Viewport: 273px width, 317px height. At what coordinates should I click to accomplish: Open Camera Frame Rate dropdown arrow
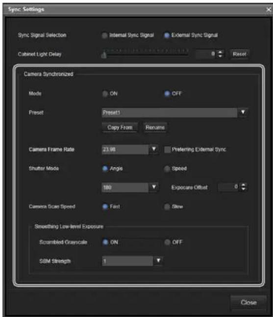click(154, 150)
